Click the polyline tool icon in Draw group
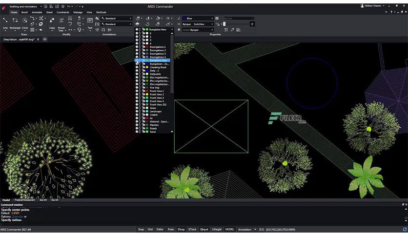408x236 pixels. point(32,18)
